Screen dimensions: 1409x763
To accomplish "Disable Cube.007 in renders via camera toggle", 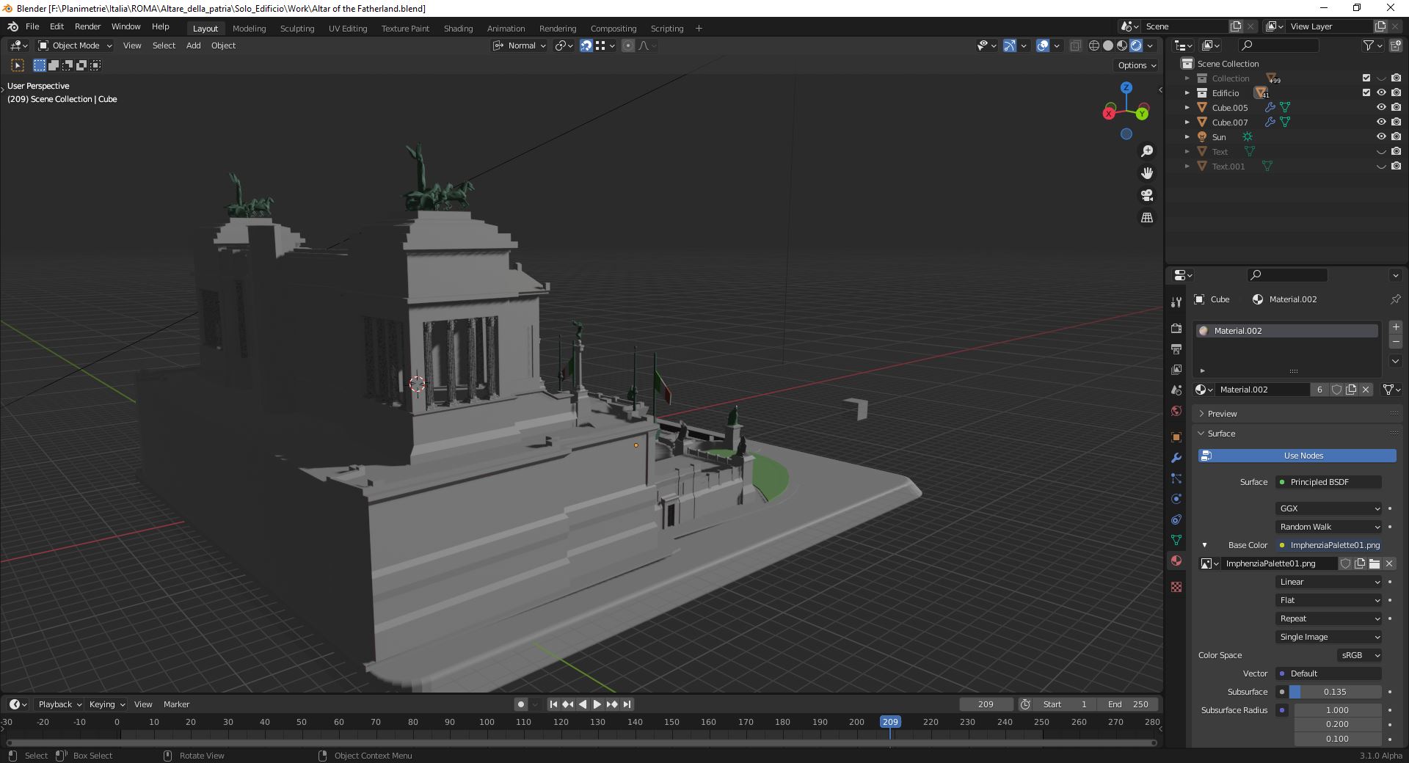I will tap(1397, 122).
